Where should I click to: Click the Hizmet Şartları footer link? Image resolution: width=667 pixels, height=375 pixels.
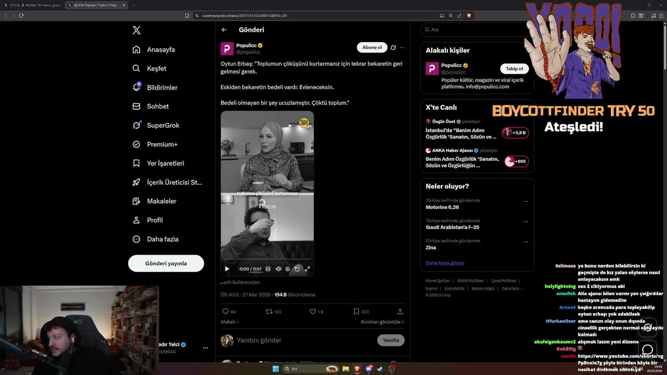437,281
